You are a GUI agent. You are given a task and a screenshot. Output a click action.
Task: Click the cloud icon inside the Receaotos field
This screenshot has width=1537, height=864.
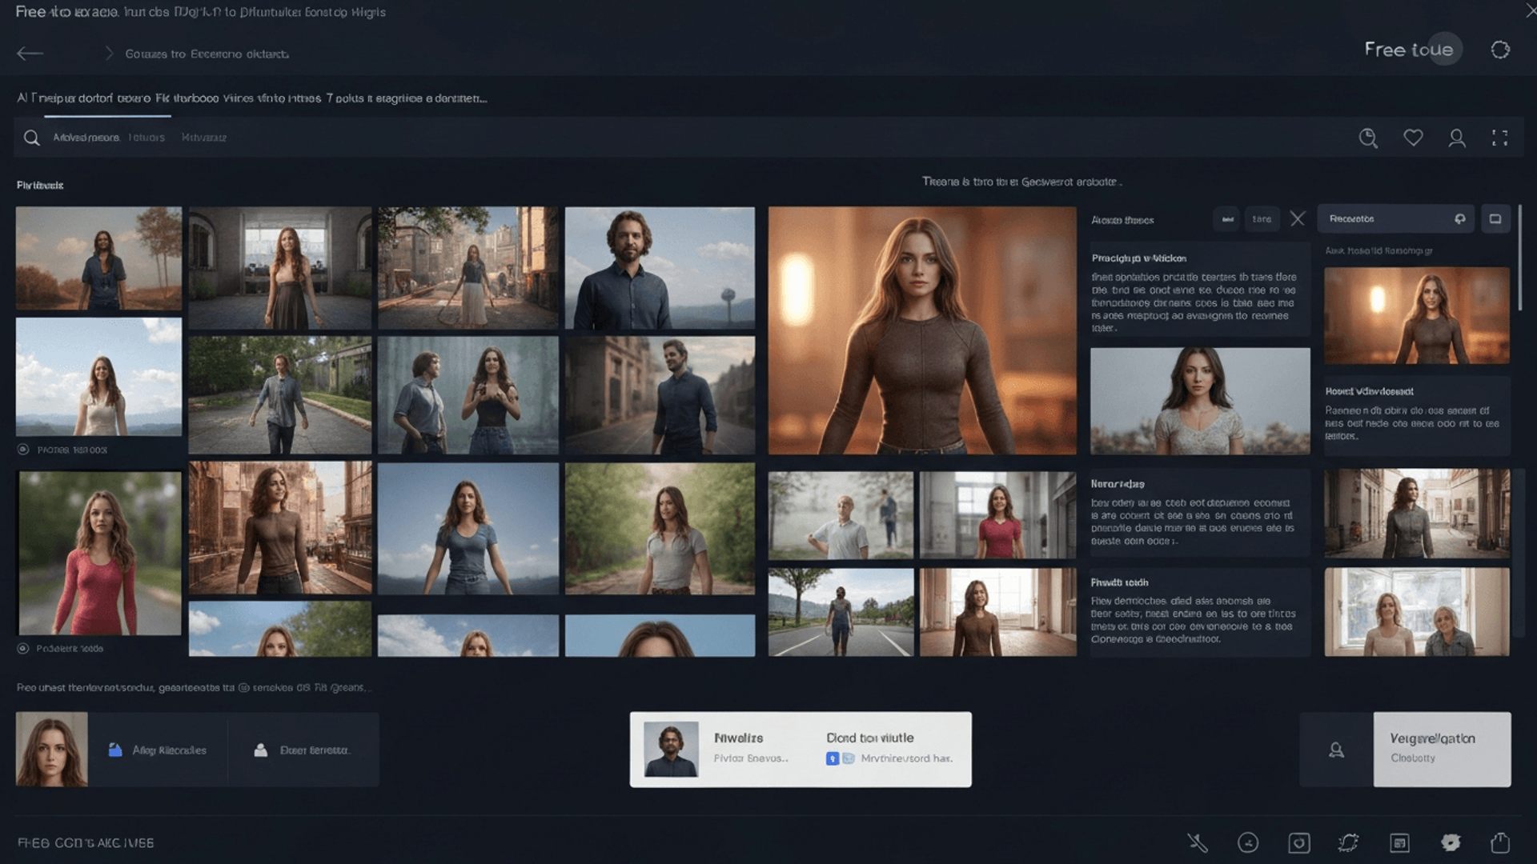[x=1460, y=219]
